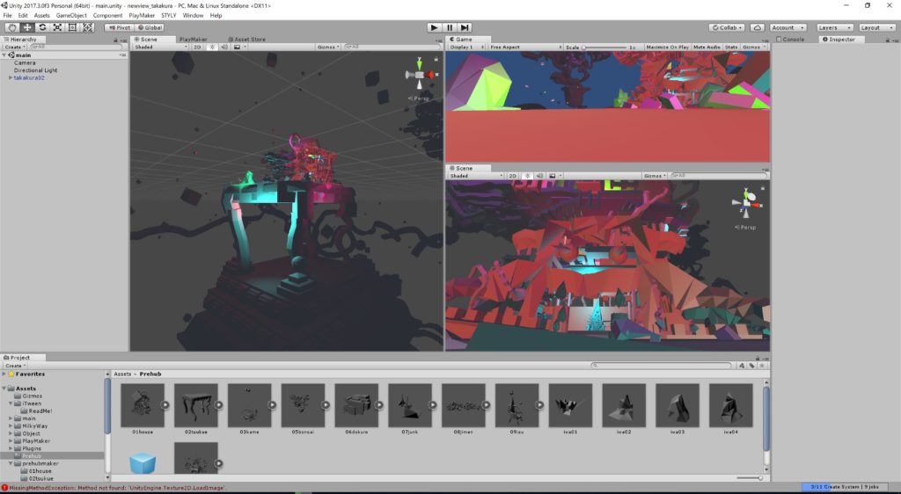Screen dimensions: 901x494
Task: Collapse the iTween folder
Action: [x=11, y=403]
